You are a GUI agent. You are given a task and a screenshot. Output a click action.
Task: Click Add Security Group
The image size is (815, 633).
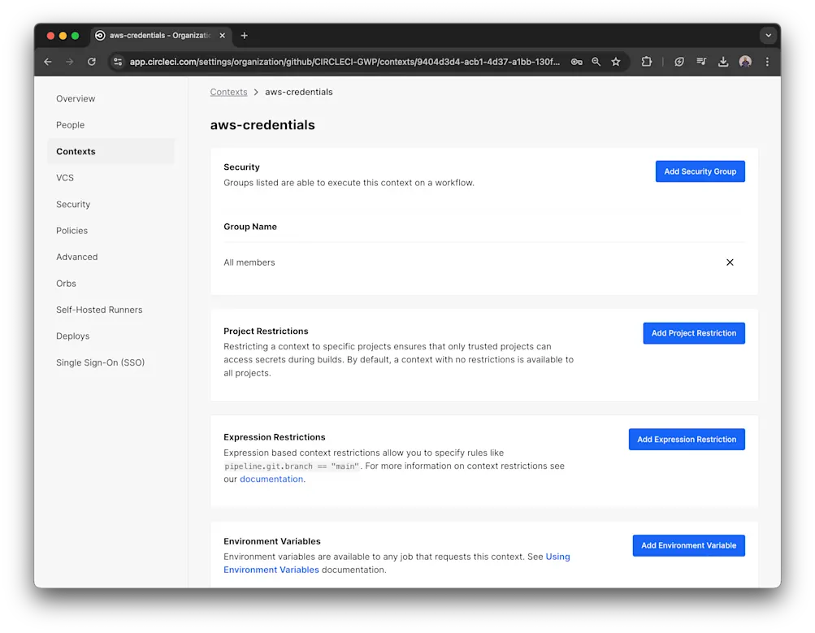coord(700,171)
